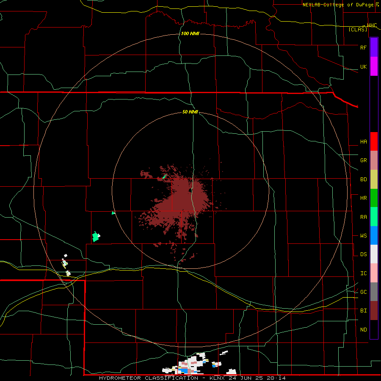Click the BI legend label
Screen dimensions: 381x381
tap(363, 311)
